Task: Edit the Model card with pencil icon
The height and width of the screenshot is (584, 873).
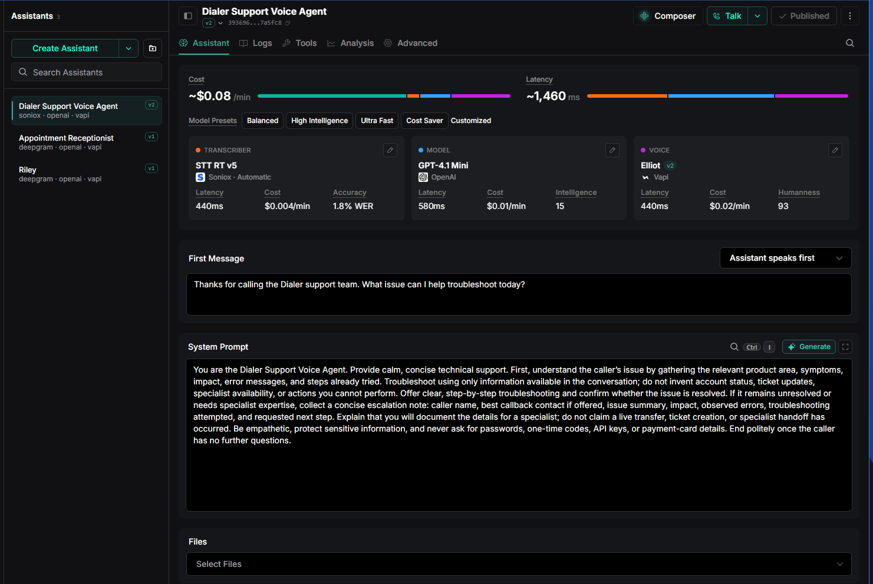Action: tap(612, 150)
